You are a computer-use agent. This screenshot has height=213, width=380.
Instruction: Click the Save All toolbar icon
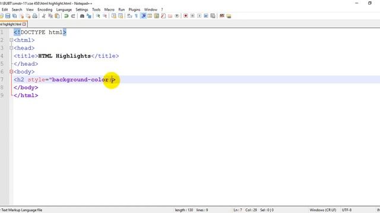click(14, 16)
